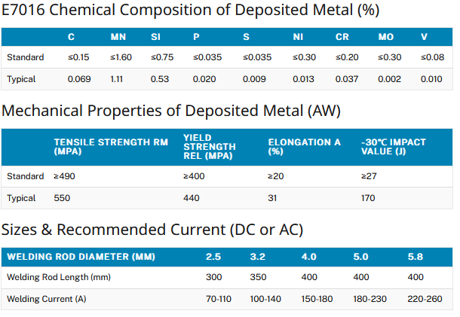Click the -30°C Impact Value header
Viewport: 460px width, 317px height.
click(x=394, y=147)
